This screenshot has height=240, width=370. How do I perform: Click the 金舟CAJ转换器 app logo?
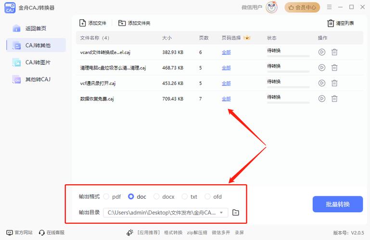point(10,8)
